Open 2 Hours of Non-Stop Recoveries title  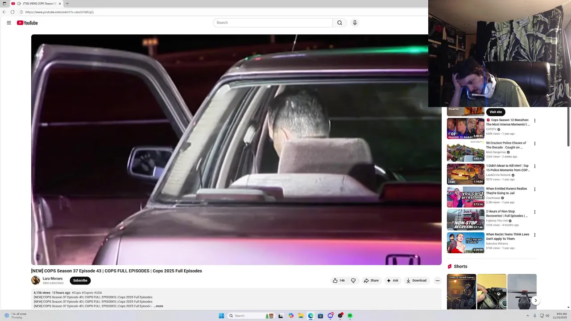coord(507,214)
